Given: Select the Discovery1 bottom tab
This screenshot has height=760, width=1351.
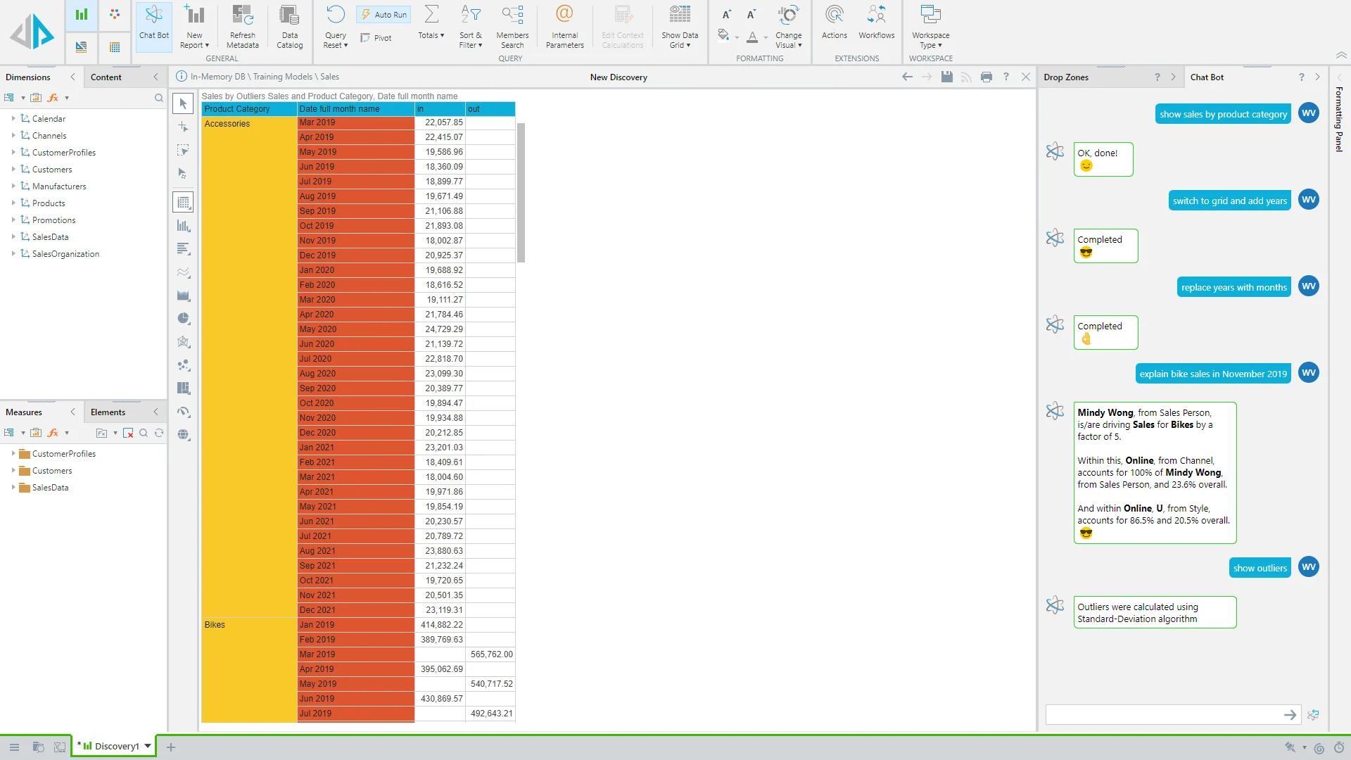Looking at the screenshot, I should (x=116, y=746).
